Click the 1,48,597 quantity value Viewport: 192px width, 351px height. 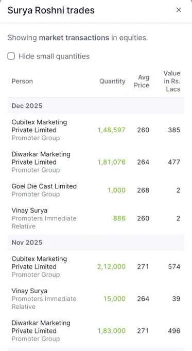pos(111,130)
